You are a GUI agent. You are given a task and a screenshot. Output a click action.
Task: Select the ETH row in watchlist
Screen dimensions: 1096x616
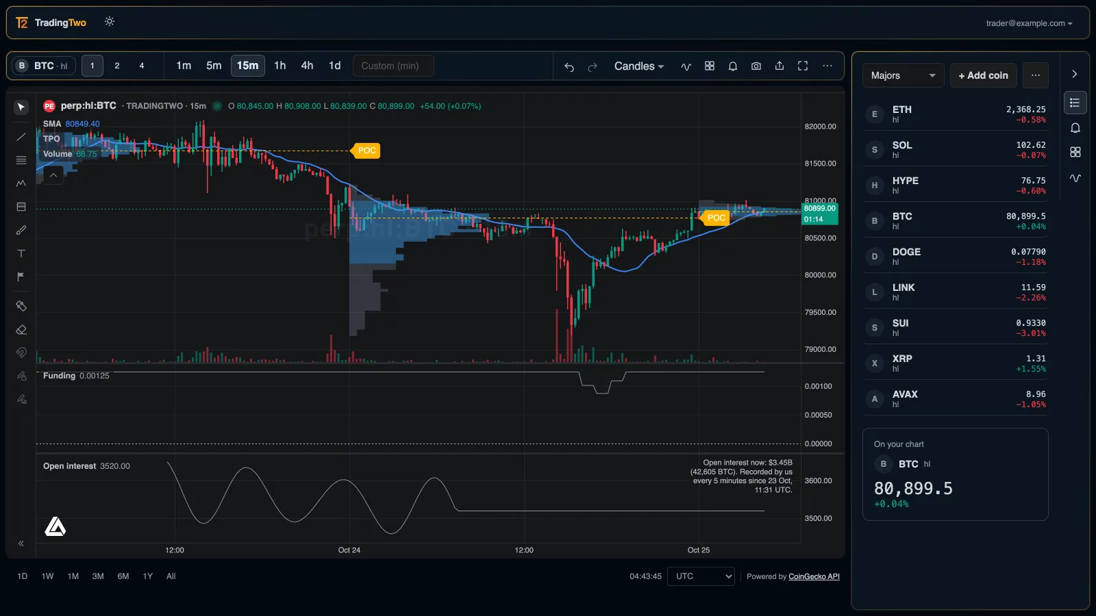click(x=956, y=114)
